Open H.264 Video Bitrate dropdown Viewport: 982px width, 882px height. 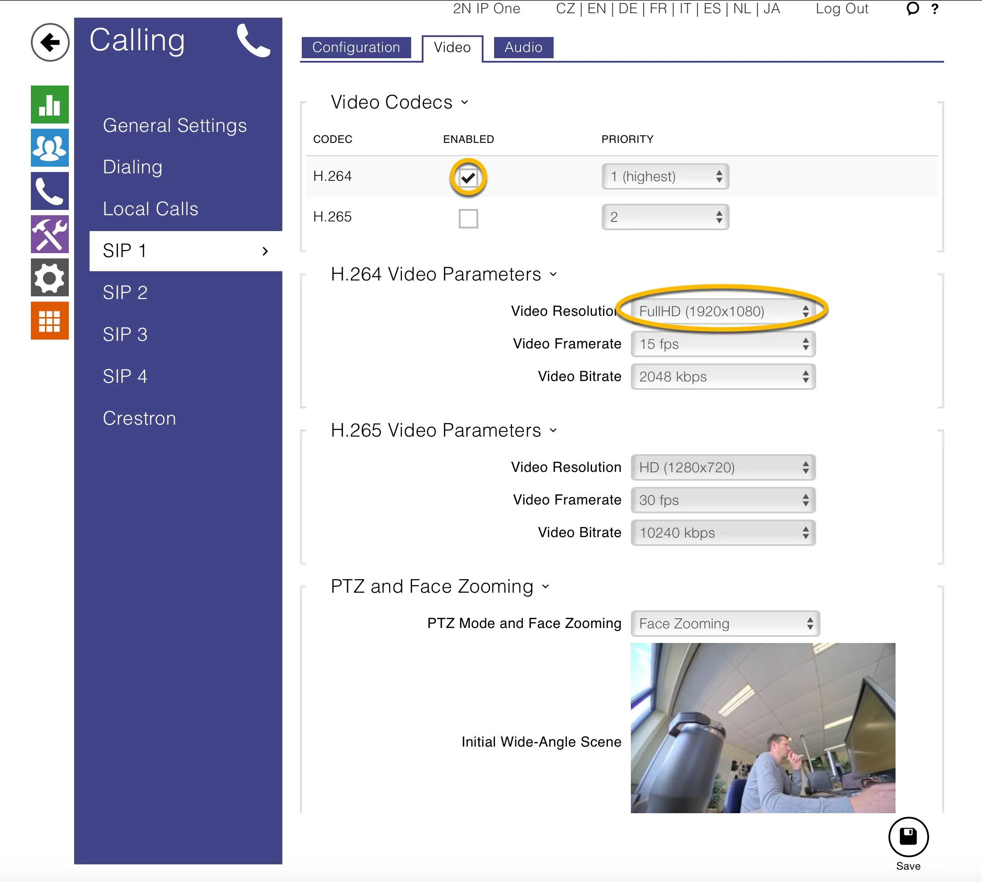pyautogui.click(x=723, y=377)
